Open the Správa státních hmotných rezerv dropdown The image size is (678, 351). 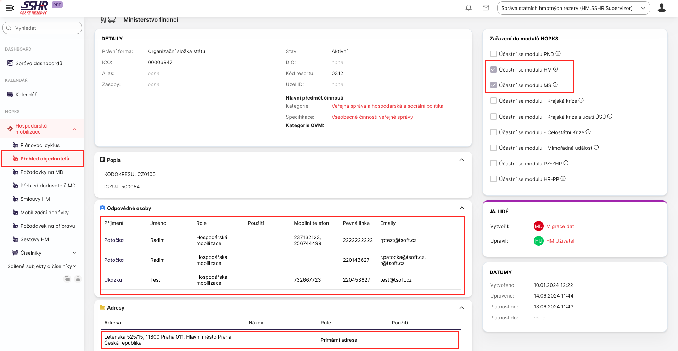(573, 8)
